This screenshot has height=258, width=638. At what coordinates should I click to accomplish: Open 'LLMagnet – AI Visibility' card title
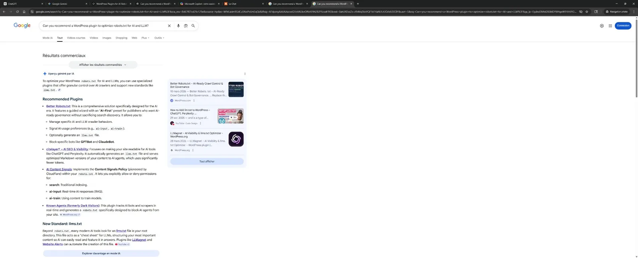197,135
